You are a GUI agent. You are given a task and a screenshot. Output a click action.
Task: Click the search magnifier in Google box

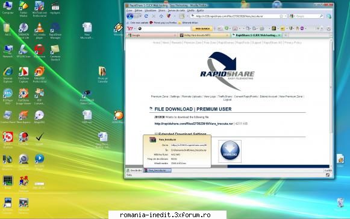(321, 16)
